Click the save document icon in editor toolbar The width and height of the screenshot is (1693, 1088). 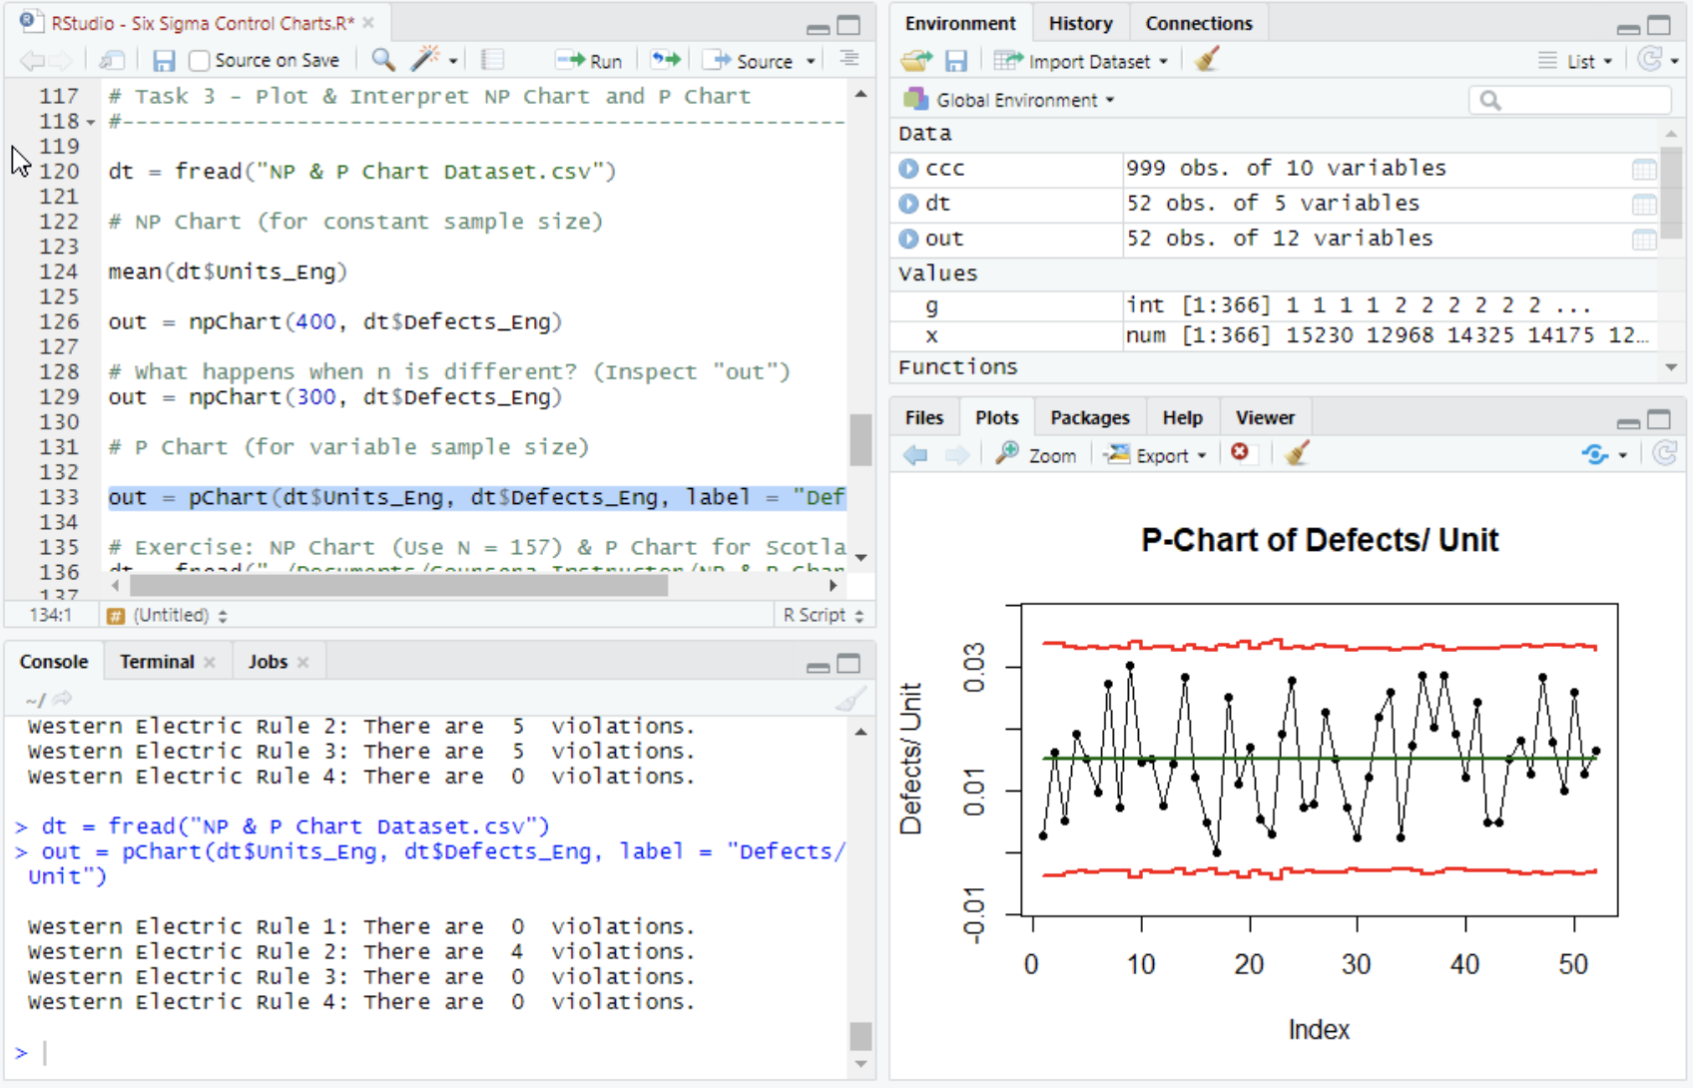(x=164, y=61)
